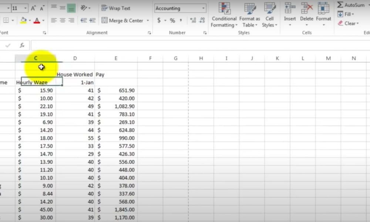This screenshot has width=370, height=222.
Task: Expand the Cell Styles dropdown
Action: (x=270, y=15)
